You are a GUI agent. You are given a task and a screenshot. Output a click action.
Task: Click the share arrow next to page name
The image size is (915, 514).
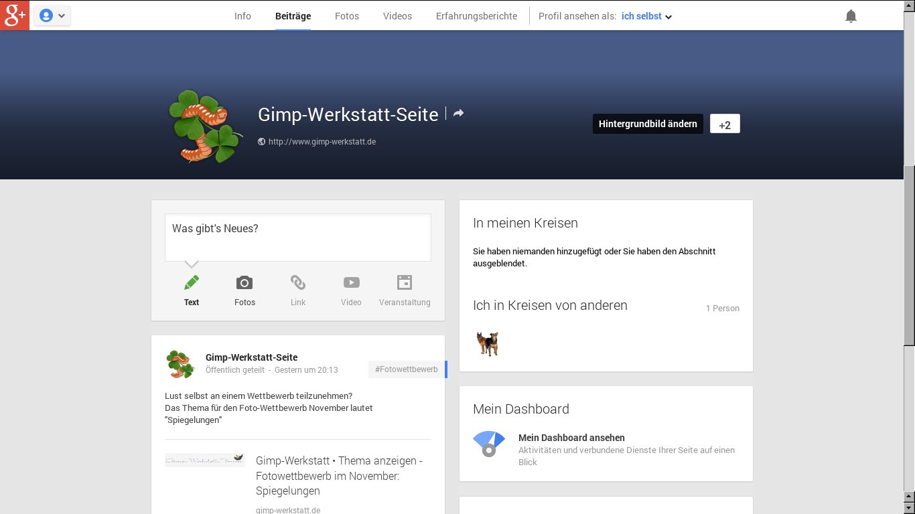pyautogui.click(x=458, y=114)
